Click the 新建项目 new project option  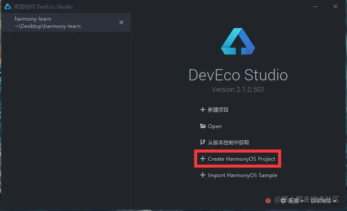click(214, 110)
